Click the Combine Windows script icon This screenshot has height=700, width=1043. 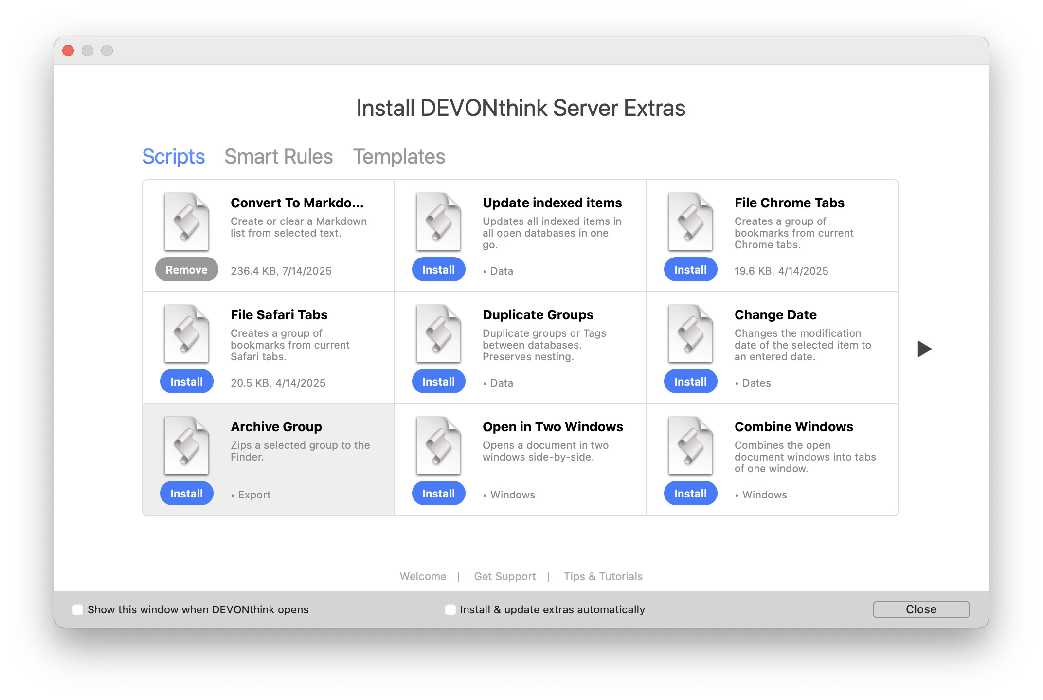coord(690,446)
